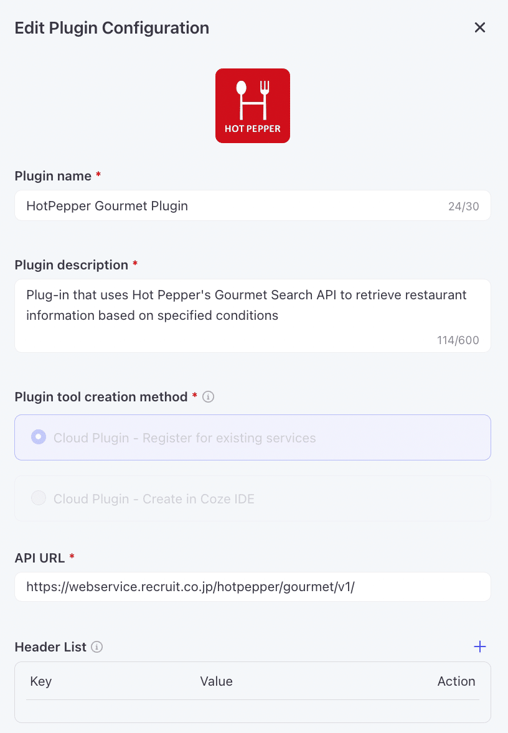This screenshot has height=733, width=508.
Task: Focus the Plugin name text field
Action: pos(230,206)
